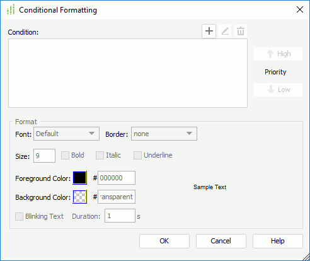310x261 pixels.
Task: Confirm with the OK button
Action: [x=164, y=241]
